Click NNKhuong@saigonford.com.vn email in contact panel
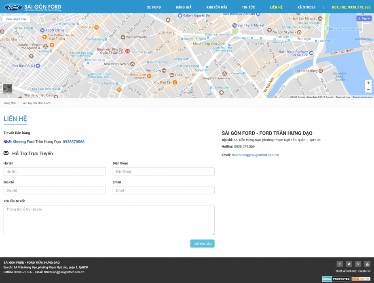 255,155
